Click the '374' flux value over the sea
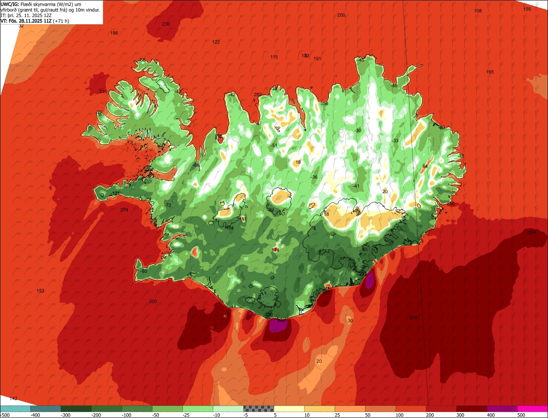Viewport: 548px width, 418px height. coord(413,318)
